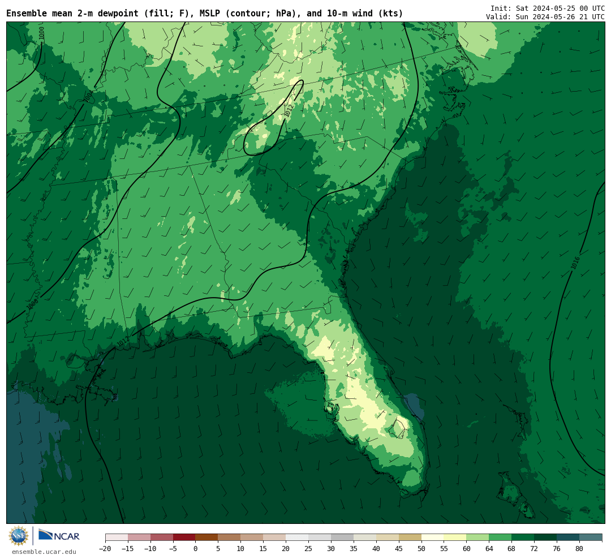Pick the brown swatch between 0 and 5
This screenshot has height=559, width=611.
[207, 537]
